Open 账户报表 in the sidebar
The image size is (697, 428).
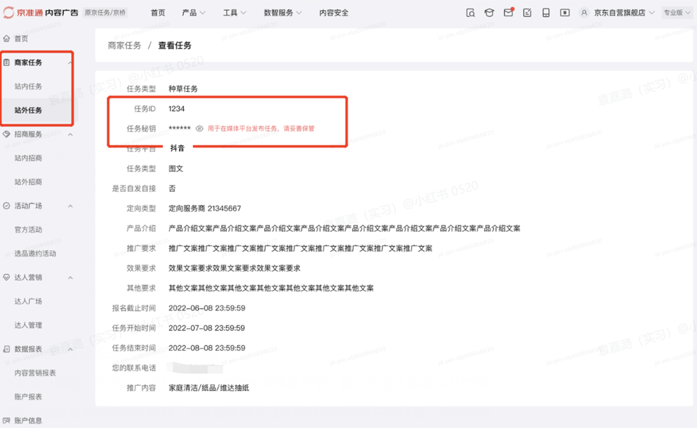tap(28, 397)
